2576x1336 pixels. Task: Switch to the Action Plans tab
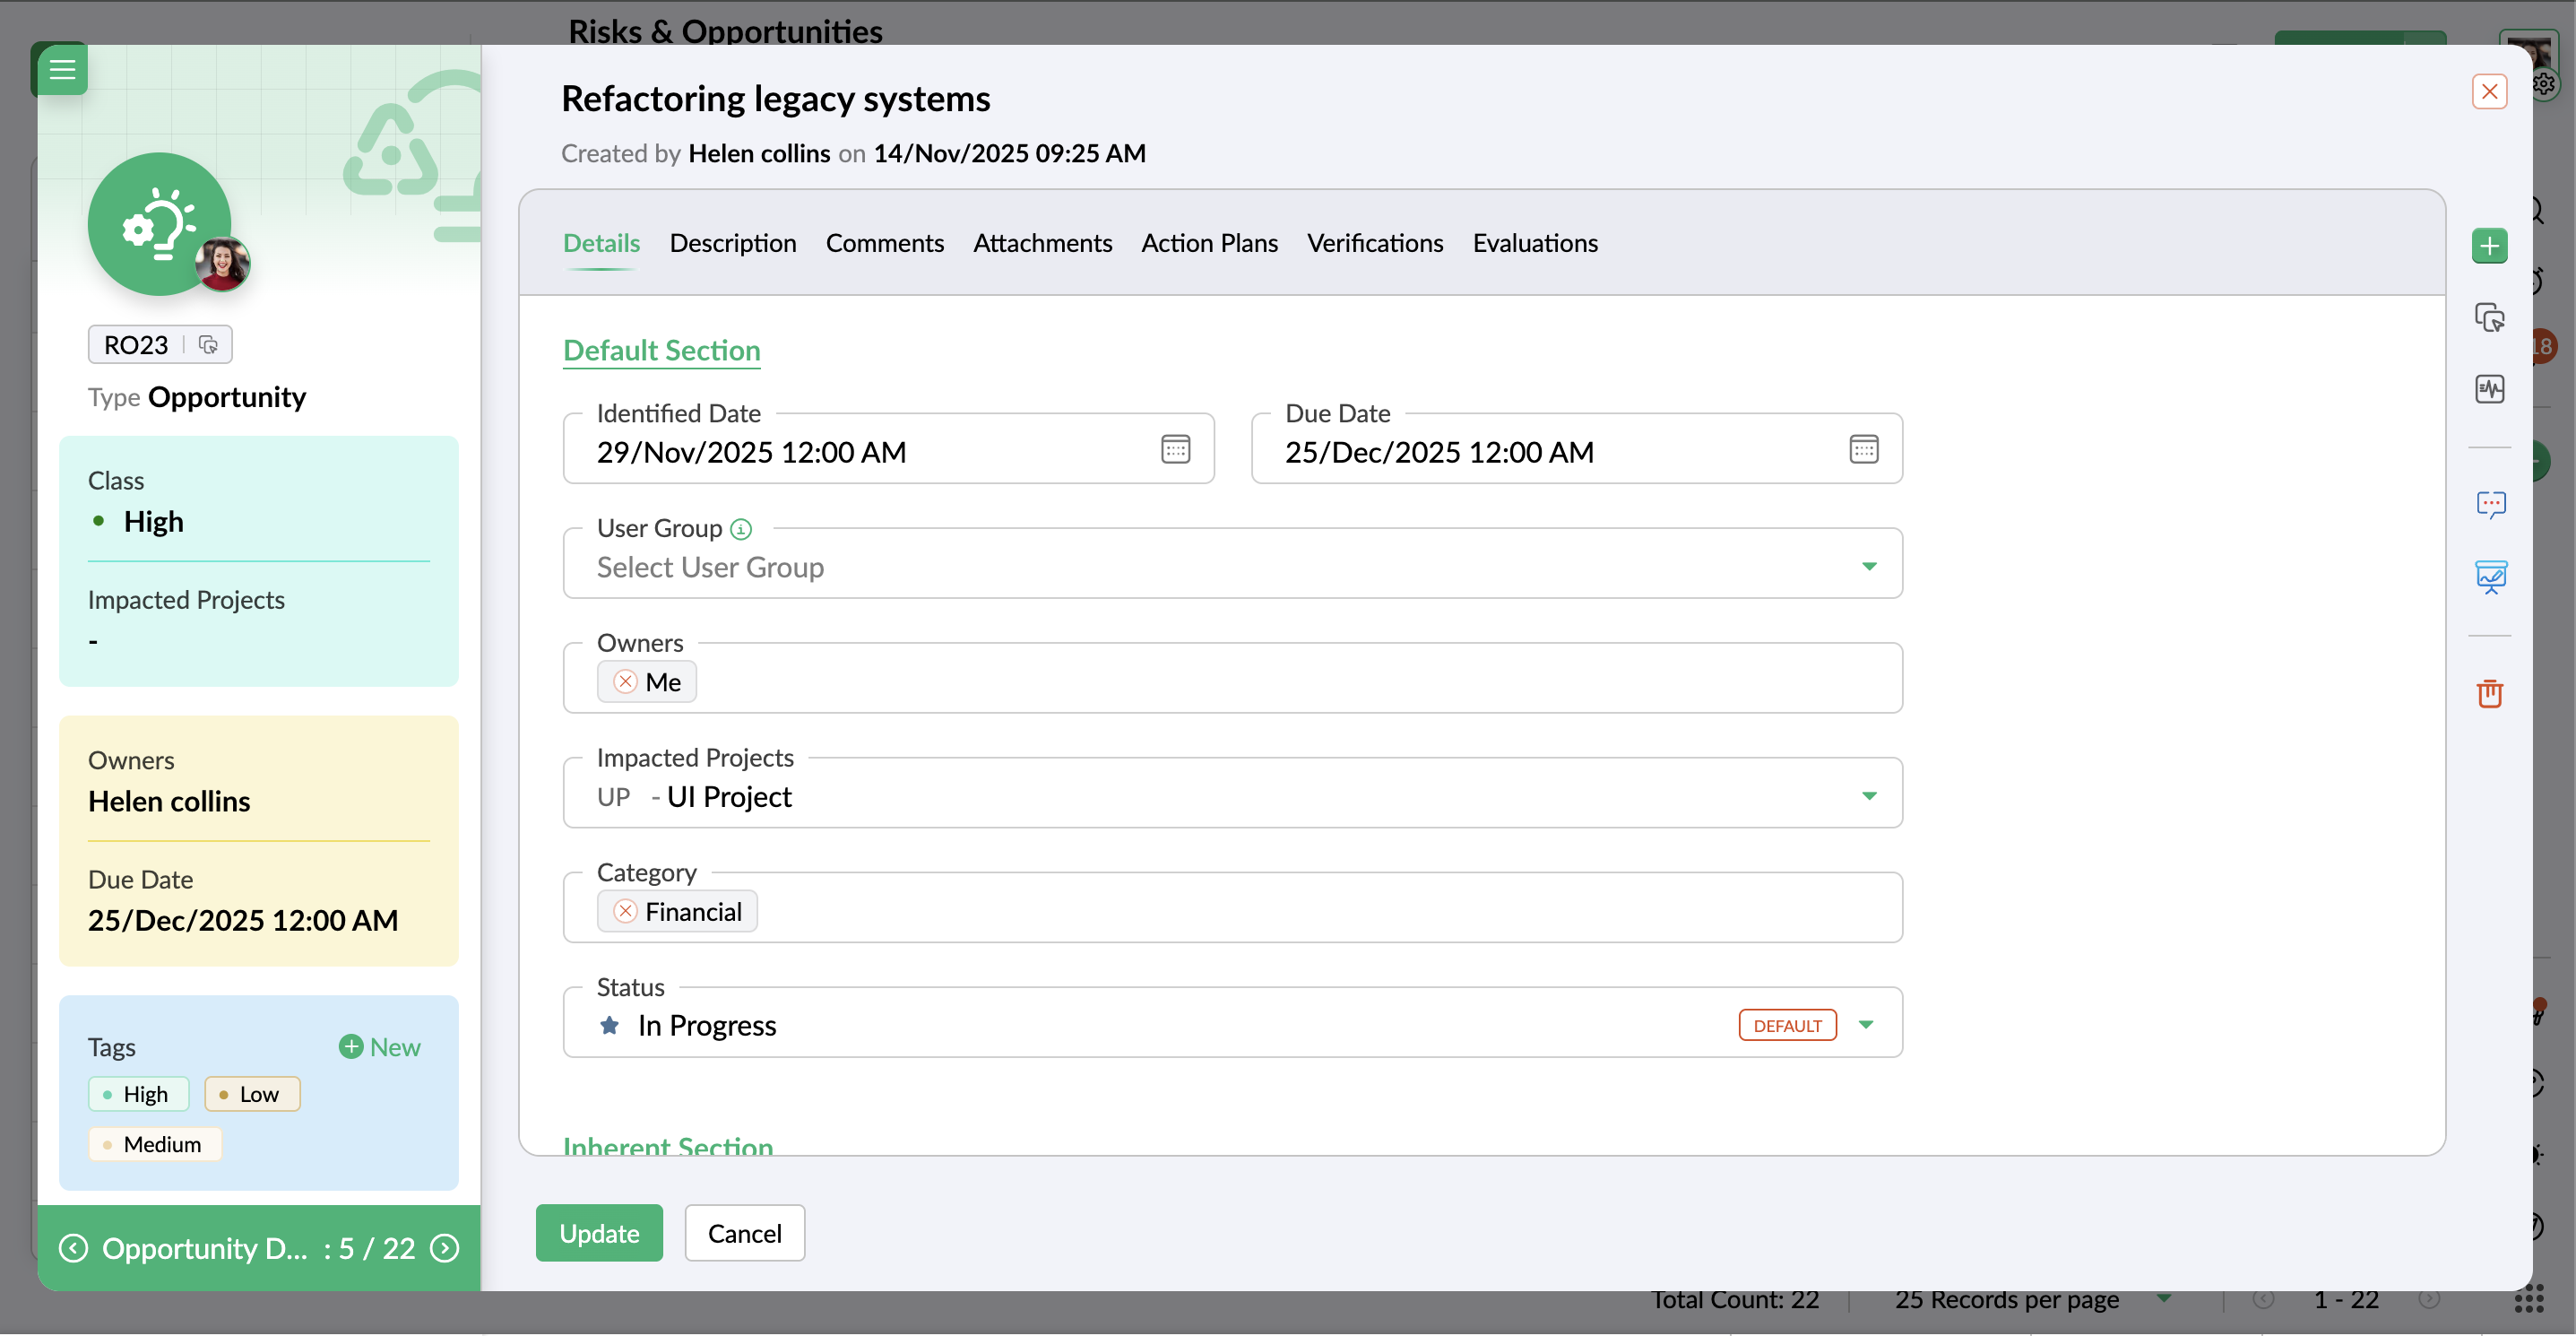[x=1209, y=243]
